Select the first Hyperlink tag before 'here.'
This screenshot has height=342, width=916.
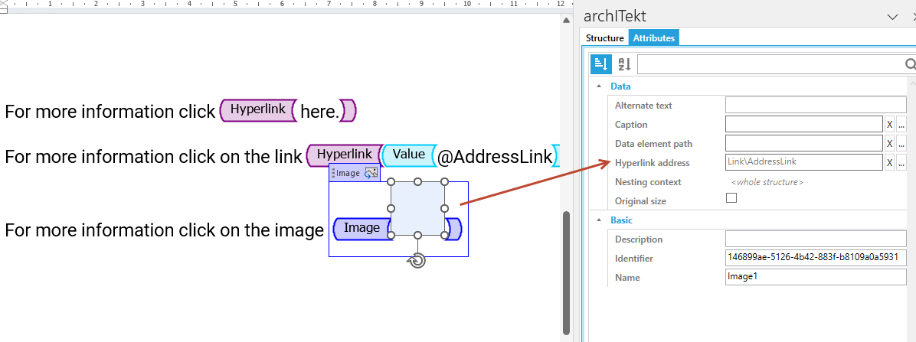[x=257, y=109]
